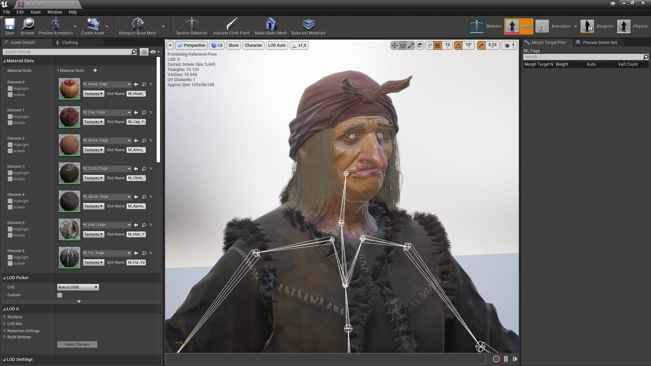651x366 pixels.
Task: Switch to Skeleton editor mode
Action: coord(486,26)
